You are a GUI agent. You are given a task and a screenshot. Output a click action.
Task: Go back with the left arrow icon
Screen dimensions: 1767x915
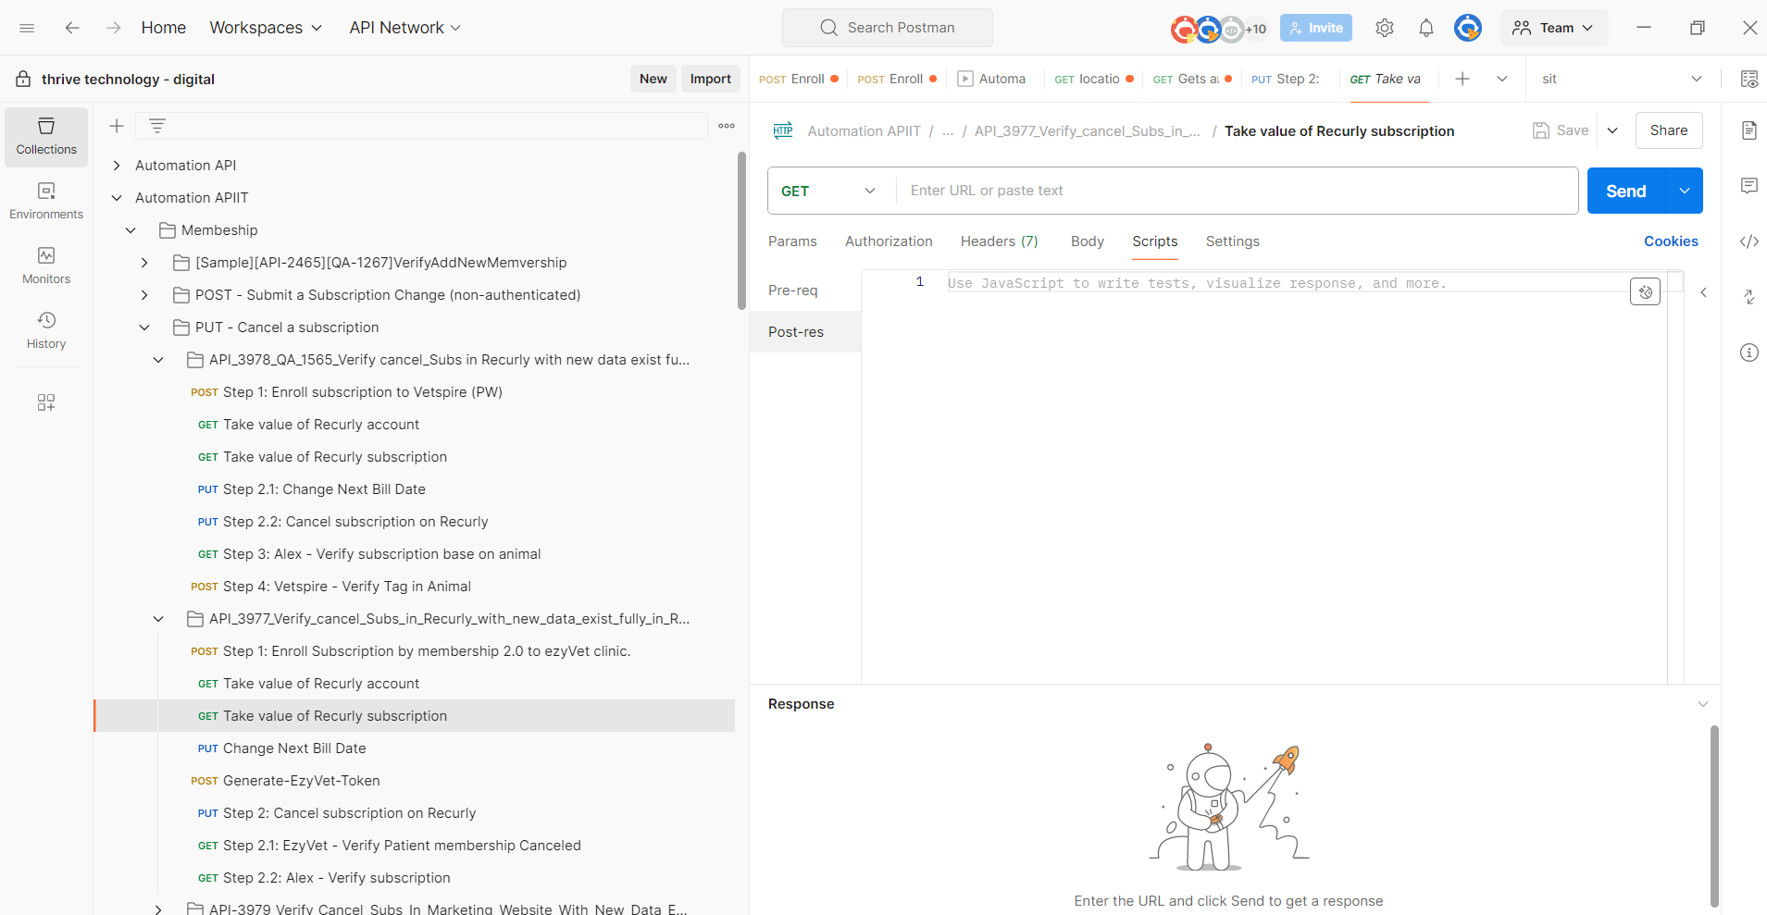point(72,28)
